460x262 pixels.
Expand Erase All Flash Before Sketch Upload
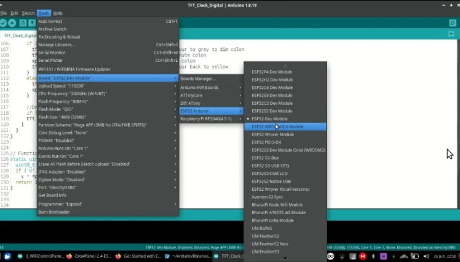(108, 164)
